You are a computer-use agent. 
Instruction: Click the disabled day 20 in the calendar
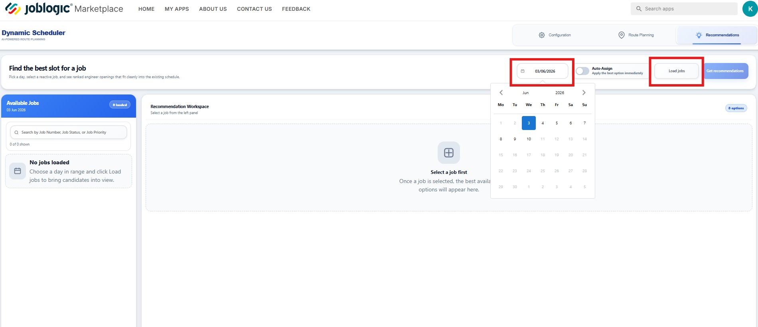click(570, 155)
